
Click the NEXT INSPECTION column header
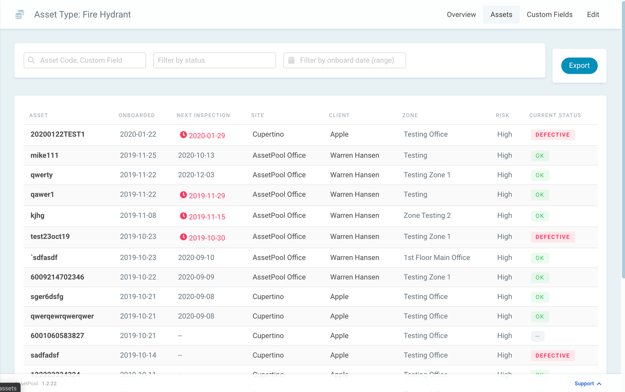pyautogui.click(x=203, y=115)
